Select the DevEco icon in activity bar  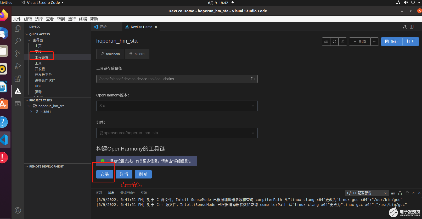coord(18,91)
